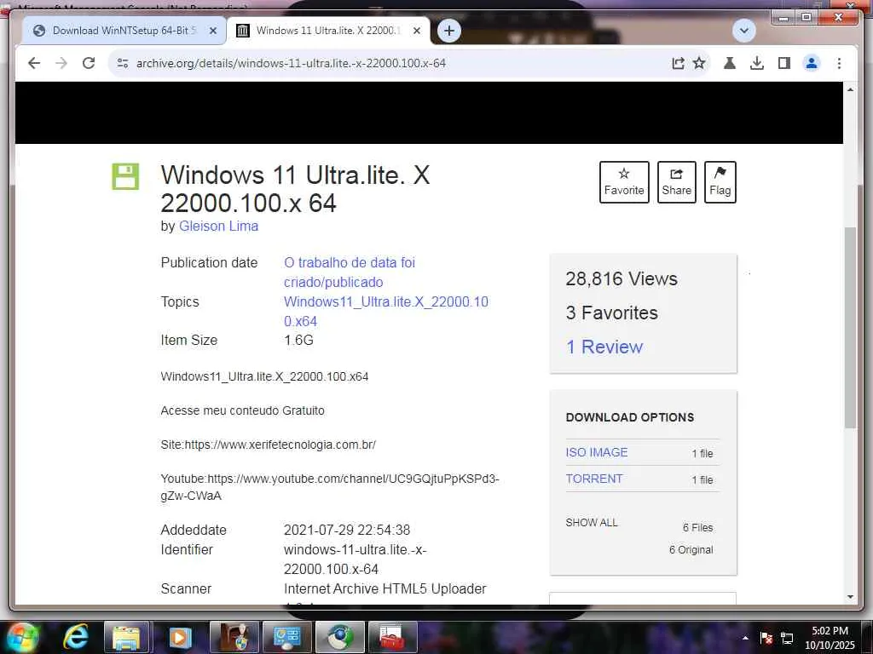This screenshot has width=873, height=654.
Task: Open Action Center flag icon
Action: coord(766,638)
